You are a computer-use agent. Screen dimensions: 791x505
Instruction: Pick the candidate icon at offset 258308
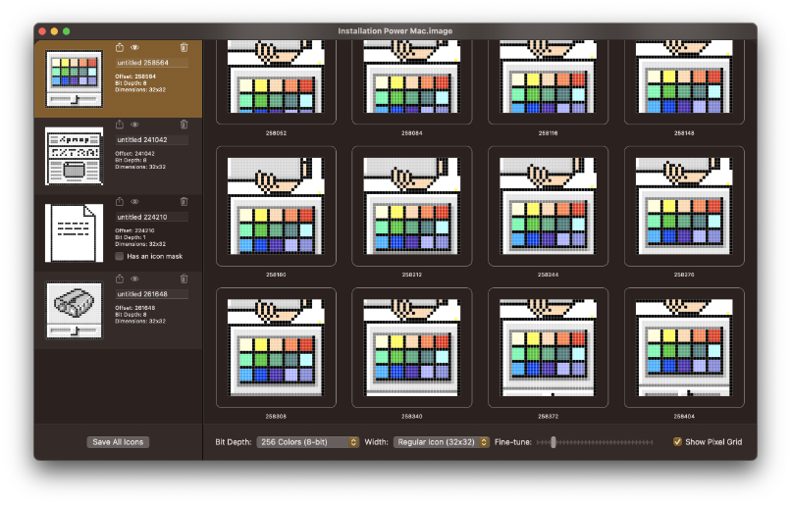[276, 348]
